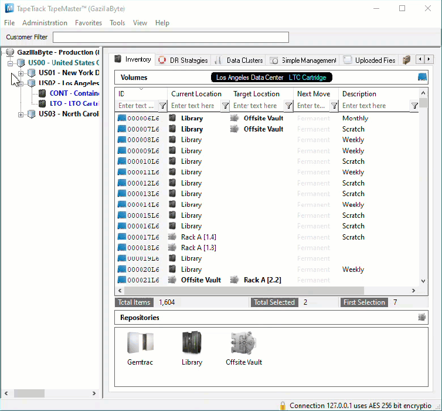Open the File menu

coord(9,23)
